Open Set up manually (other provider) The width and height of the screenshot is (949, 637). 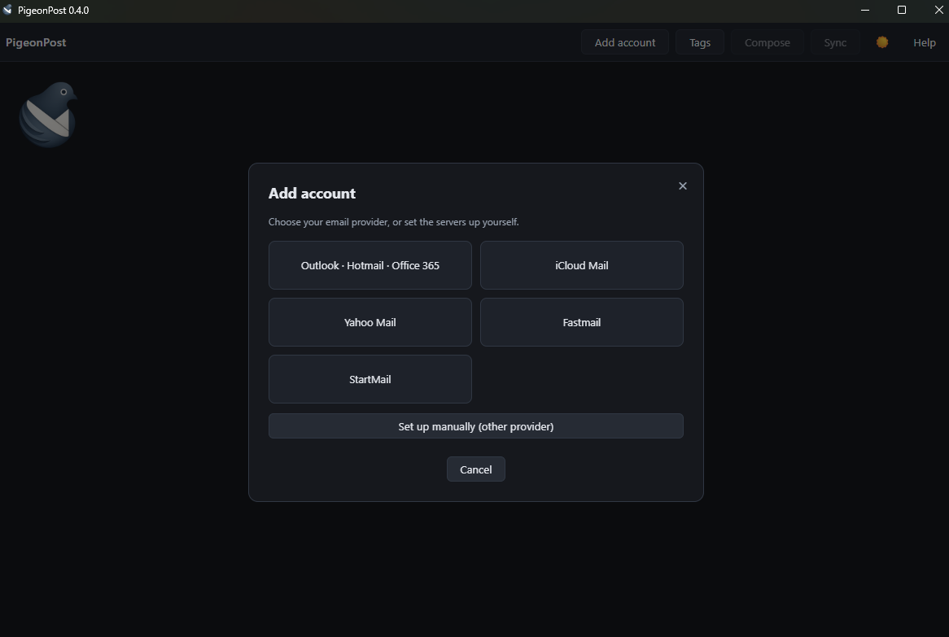(475, 425)
